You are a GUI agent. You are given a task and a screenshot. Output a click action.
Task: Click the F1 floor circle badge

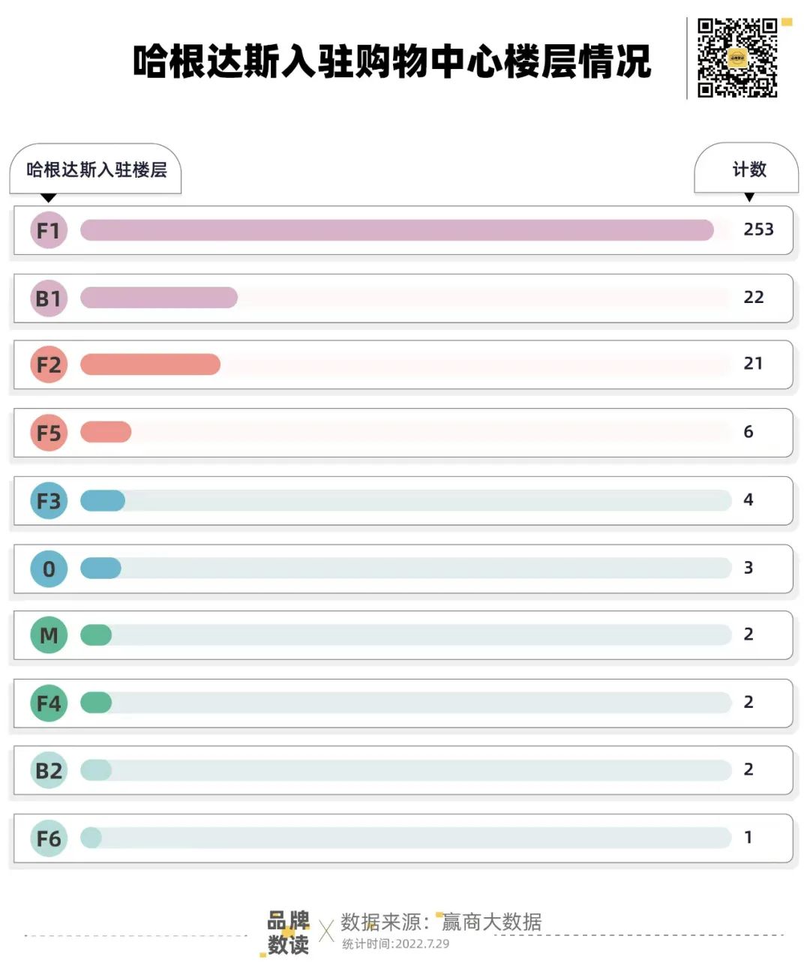[x=49, y=230]
